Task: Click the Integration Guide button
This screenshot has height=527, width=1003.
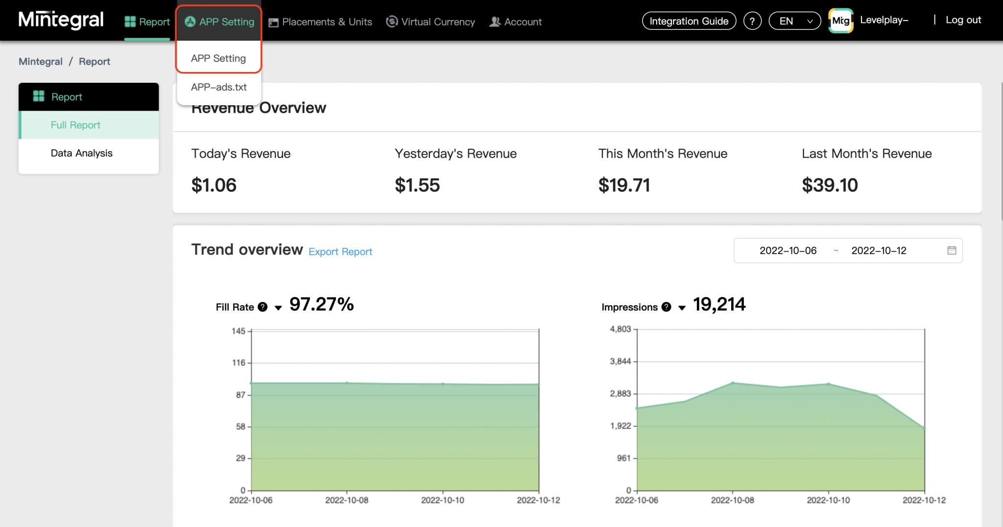Action: point(689,21)
